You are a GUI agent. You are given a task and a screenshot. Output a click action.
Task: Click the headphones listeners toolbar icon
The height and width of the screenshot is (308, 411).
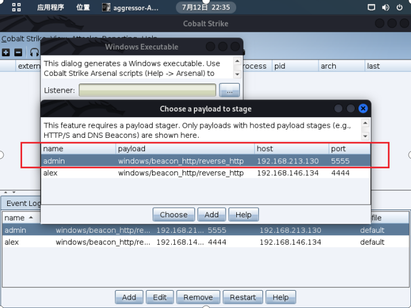pos(35,53)
